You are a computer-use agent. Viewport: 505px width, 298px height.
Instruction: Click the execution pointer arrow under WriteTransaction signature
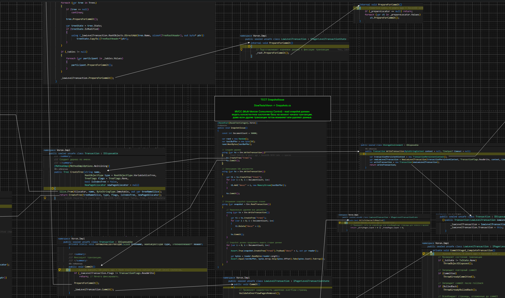364,154
